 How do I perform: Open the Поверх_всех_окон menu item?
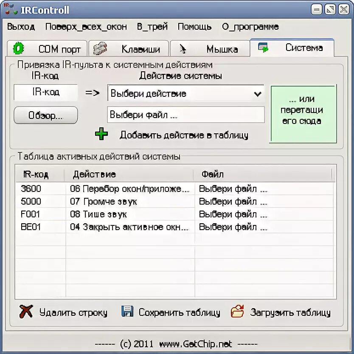tap(86, 27)
